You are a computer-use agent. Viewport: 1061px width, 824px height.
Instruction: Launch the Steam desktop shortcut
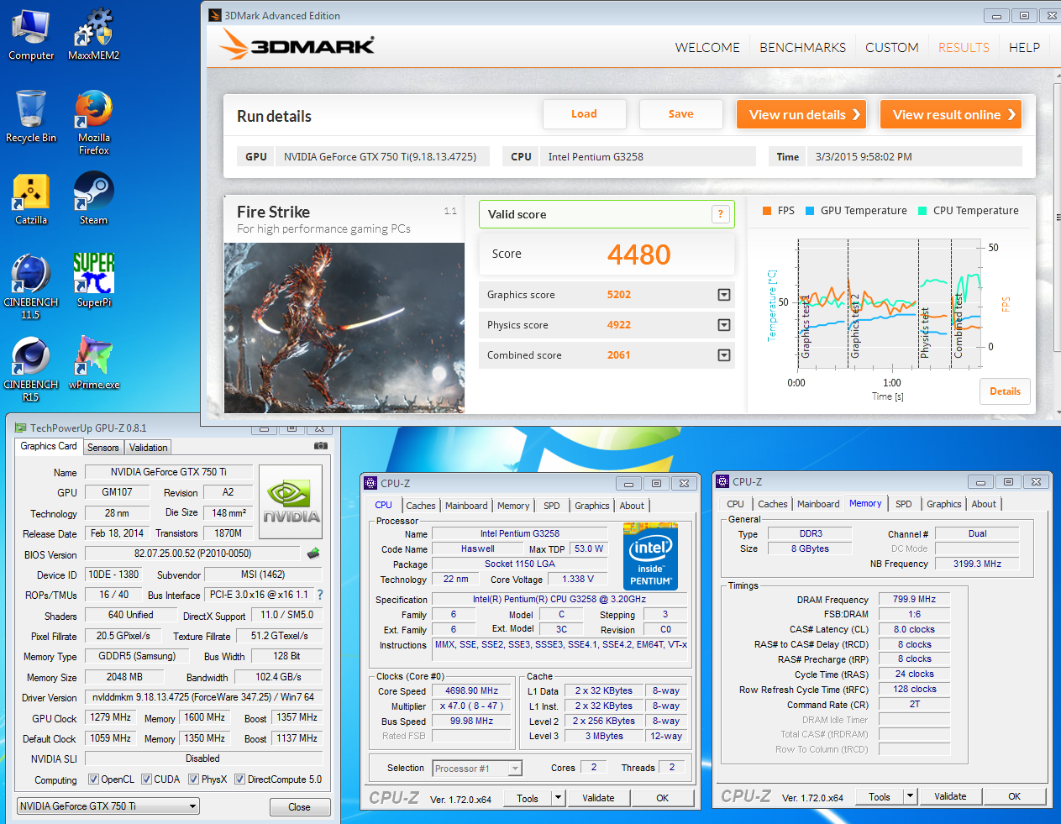pyautogui.click(x=93, y=199)
